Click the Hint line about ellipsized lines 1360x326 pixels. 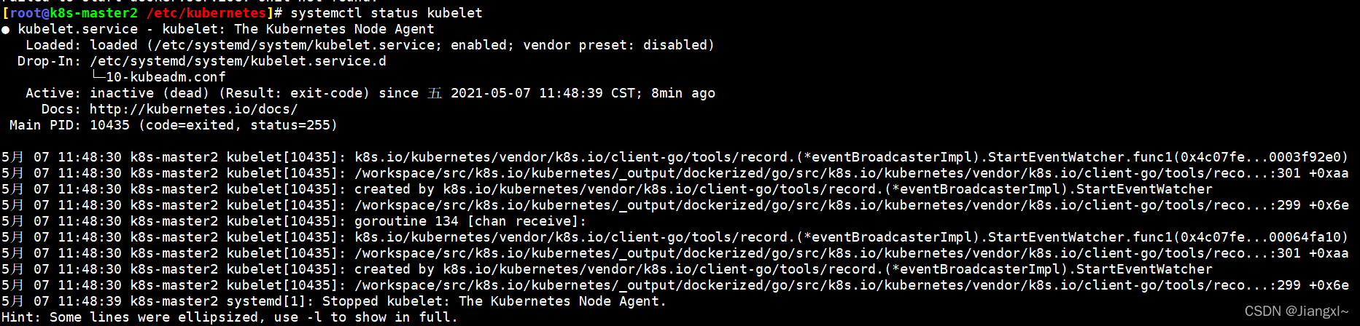pyautogui.click(x=230, y=317)
